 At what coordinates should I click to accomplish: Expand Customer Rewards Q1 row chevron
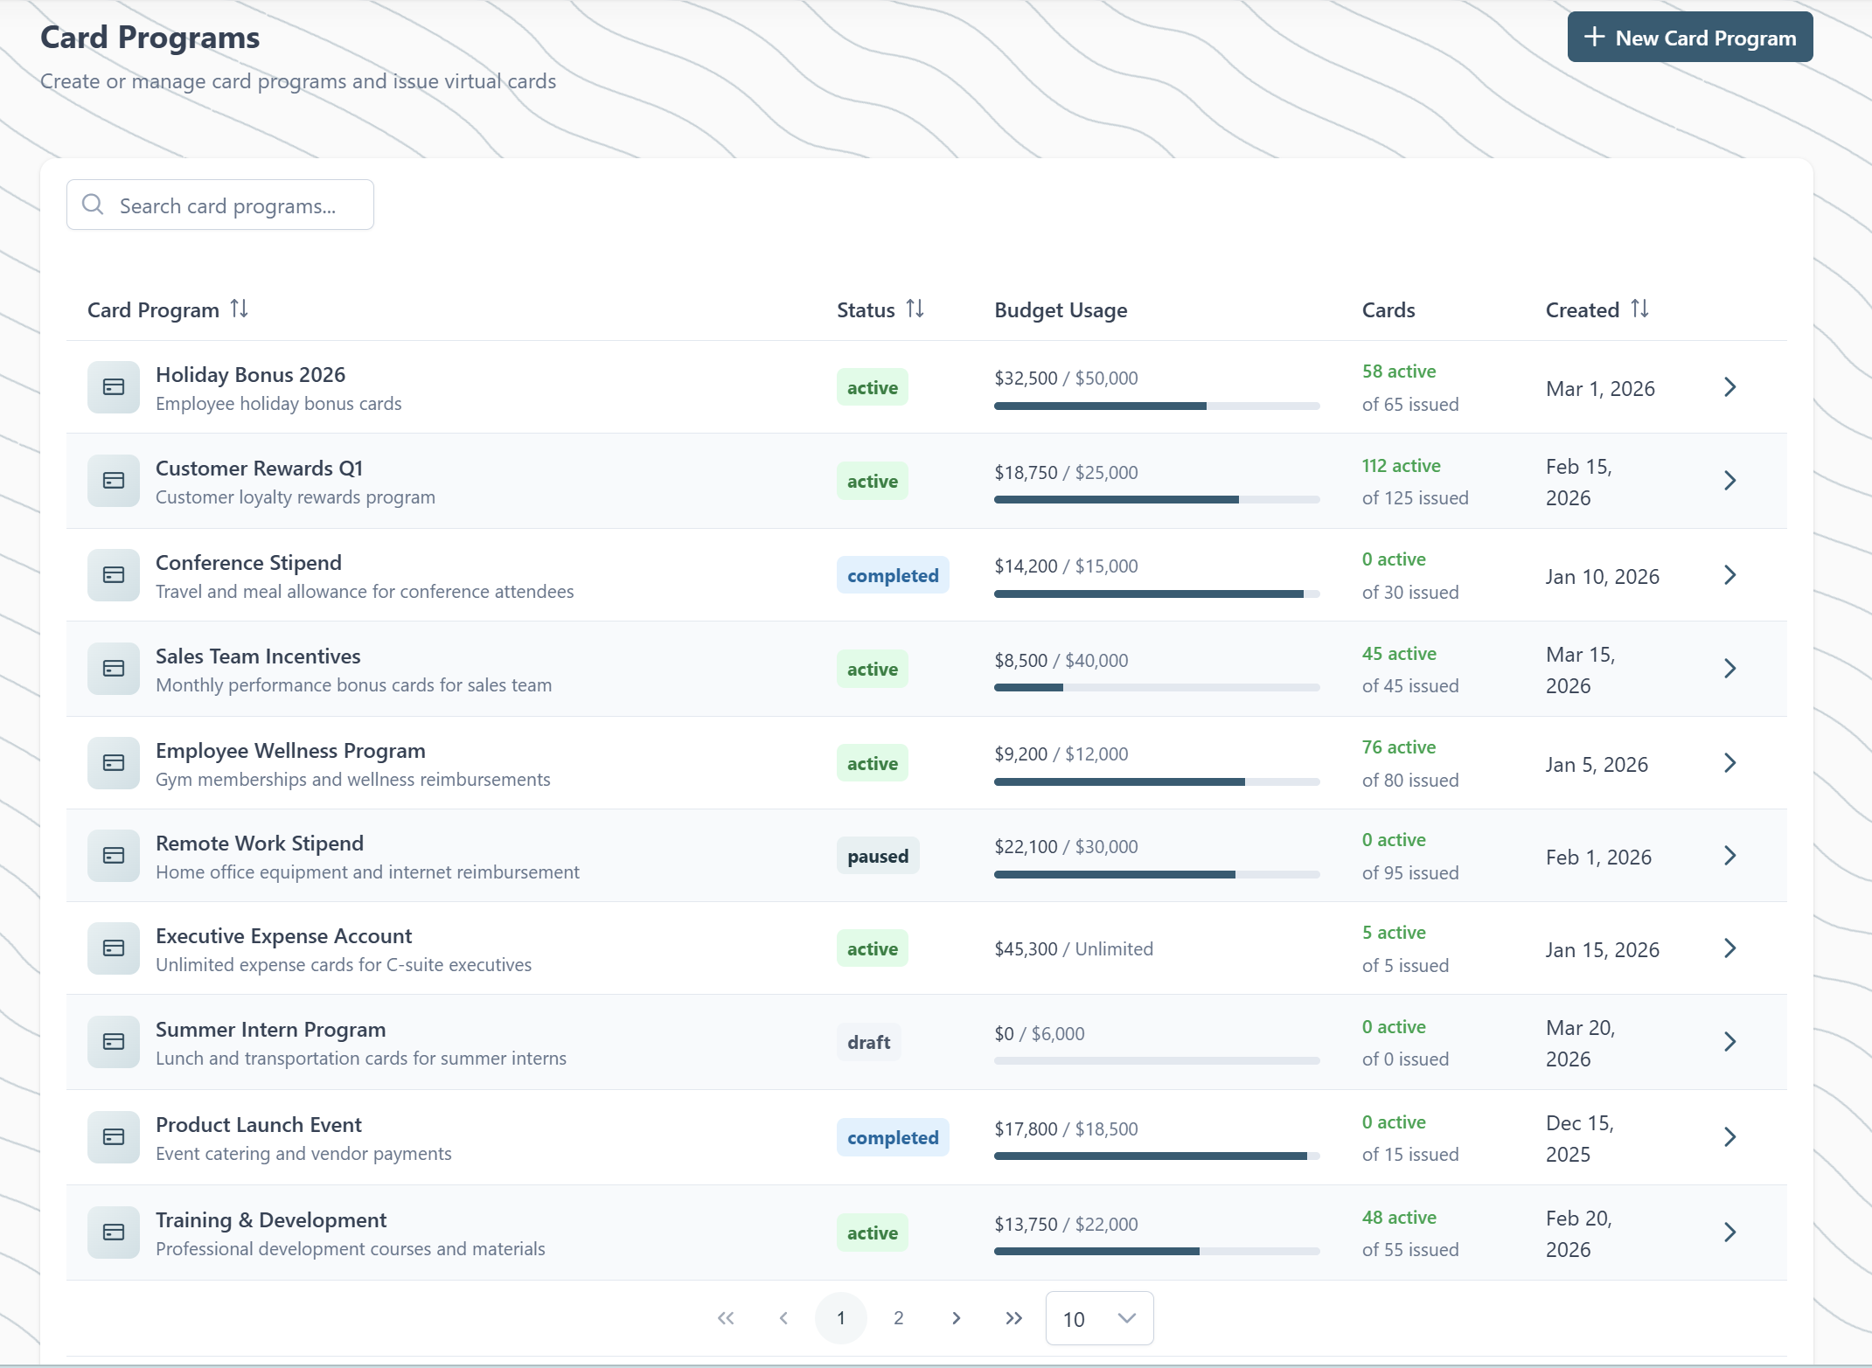1729,481
